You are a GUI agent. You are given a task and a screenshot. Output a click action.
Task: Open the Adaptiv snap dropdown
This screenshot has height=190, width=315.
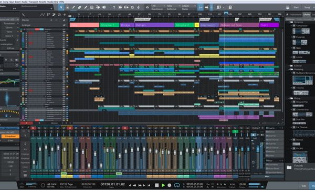[x=188, y=6]
